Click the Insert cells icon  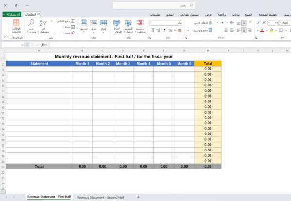pyautogui.click(x=104, y=23)
